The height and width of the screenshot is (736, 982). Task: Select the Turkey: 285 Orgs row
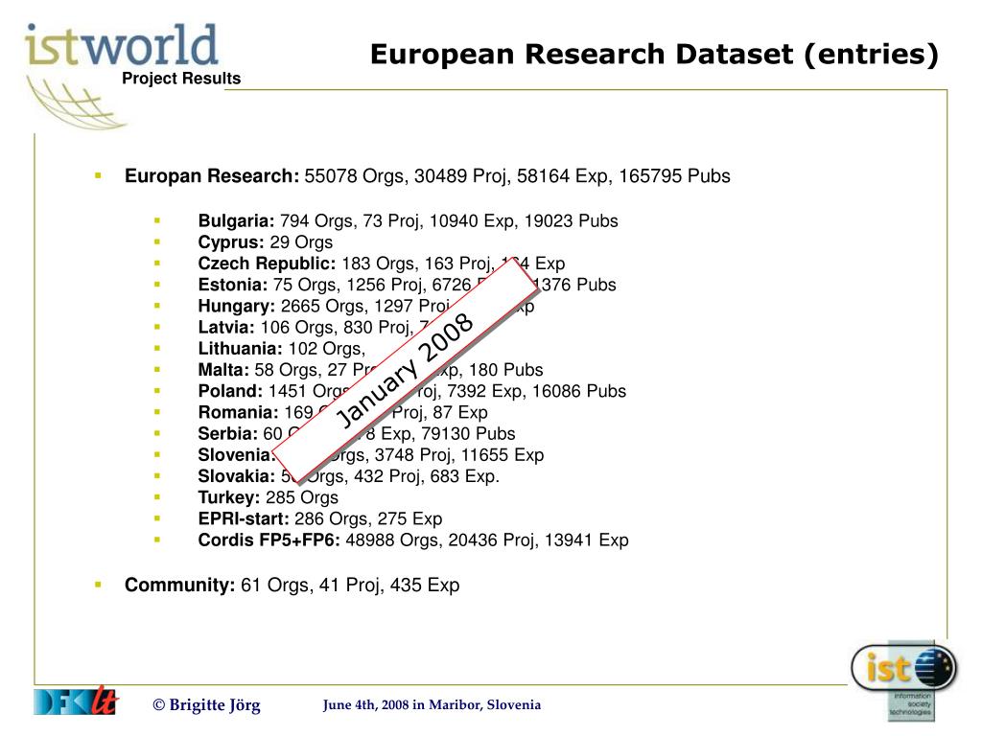pyautogui.click(x=269, y=497)
